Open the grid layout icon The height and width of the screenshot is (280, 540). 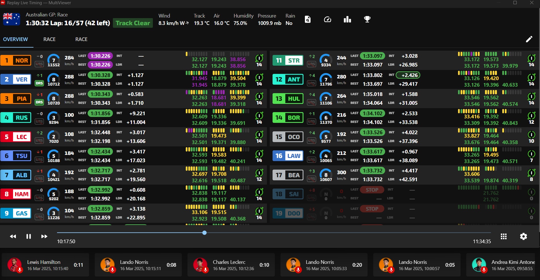coord(504,236)
